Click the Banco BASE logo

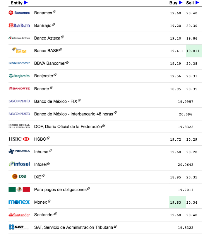tap(19, 50)
